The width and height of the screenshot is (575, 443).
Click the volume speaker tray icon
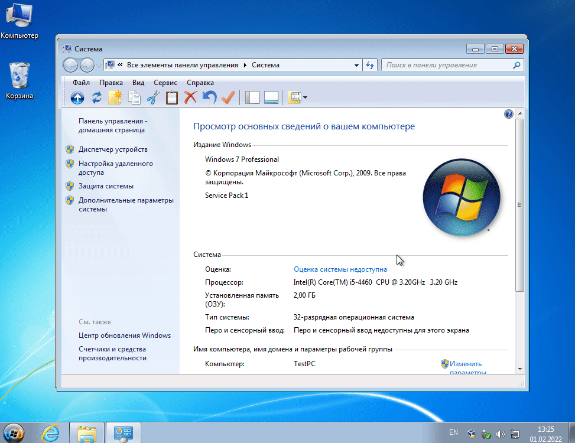[x=500, y=434]
